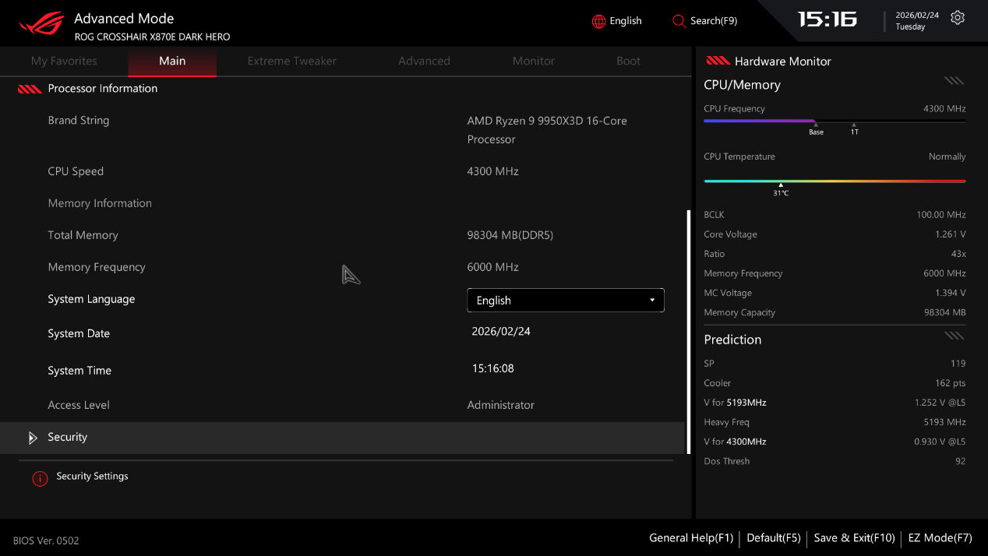Click the CPU Temperature color bar

coord(834,181)
